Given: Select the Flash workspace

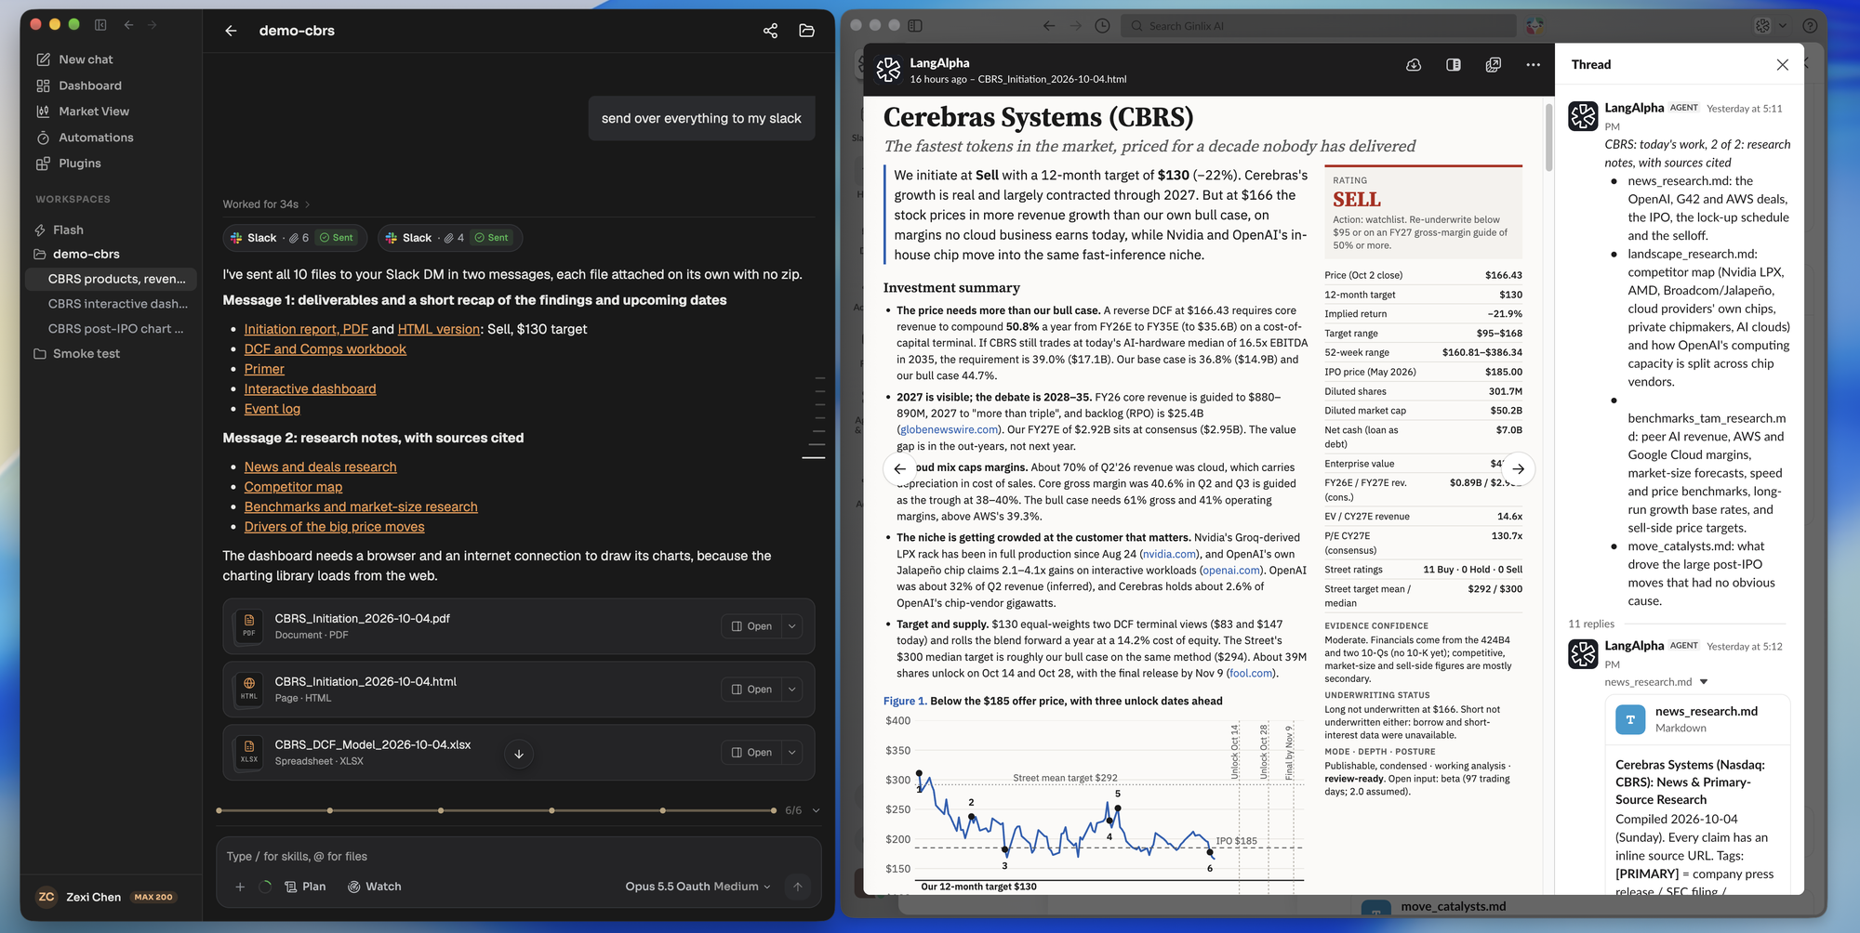Looking at the screenshot, I should pos(68,230).
